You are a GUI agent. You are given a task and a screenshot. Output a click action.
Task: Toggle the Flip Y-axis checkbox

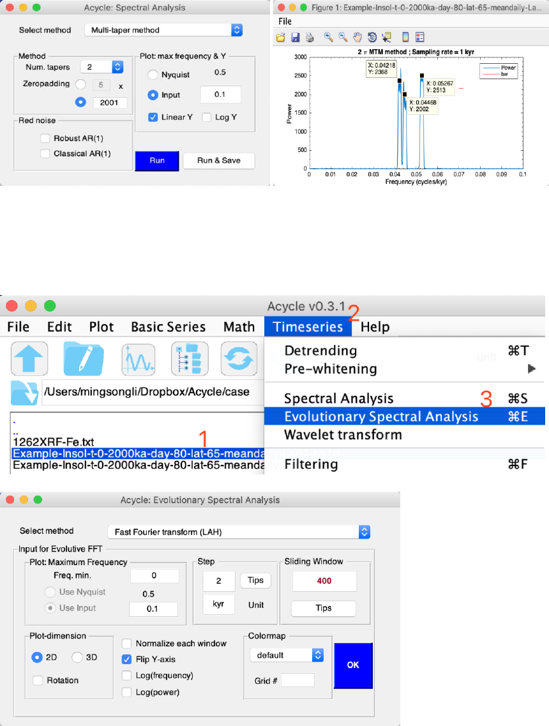[x=126, y=659]
